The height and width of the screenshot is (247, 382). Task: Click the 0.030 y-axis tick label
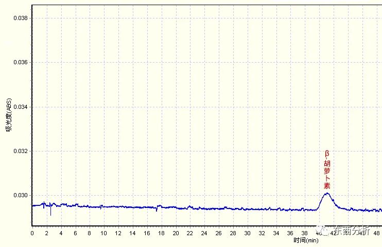click(20, 196)
